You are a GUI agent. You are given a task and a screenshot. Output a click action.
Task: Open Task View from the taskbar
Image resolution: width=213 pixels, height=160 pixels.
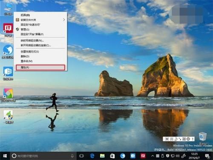[81, 156]
